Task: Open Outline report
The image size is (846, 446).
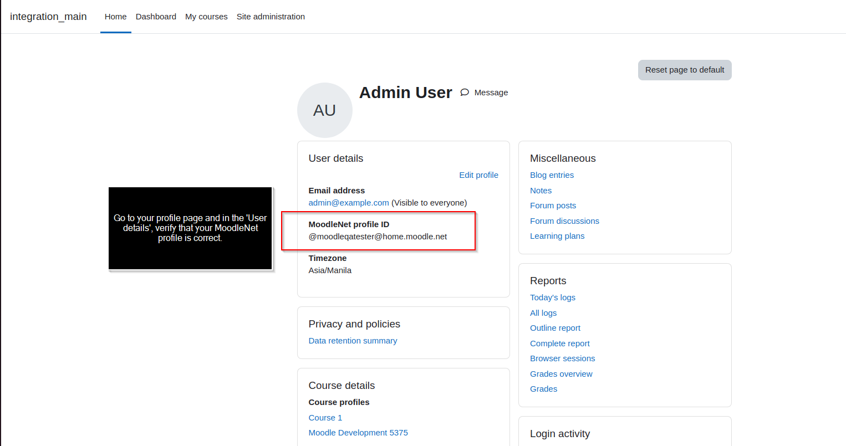Action: click(555, 328)
